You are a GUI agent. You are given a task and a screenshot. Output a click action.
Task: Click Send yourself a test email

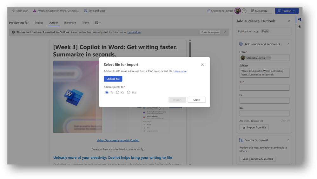[258, 159]
